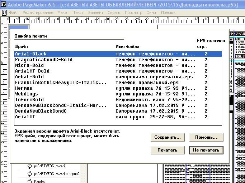The height and width of the screenshot is (183, 245).
Task: Click the PageMaker application icon in title bar
Action: pos(3,4)
